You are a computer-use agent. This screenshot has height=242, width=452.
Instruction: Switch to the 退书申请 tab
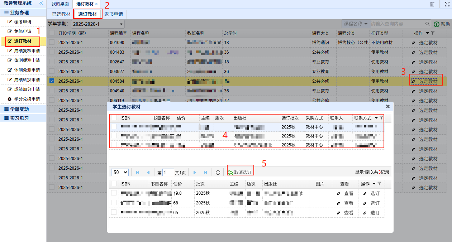[x=114, y=14]
